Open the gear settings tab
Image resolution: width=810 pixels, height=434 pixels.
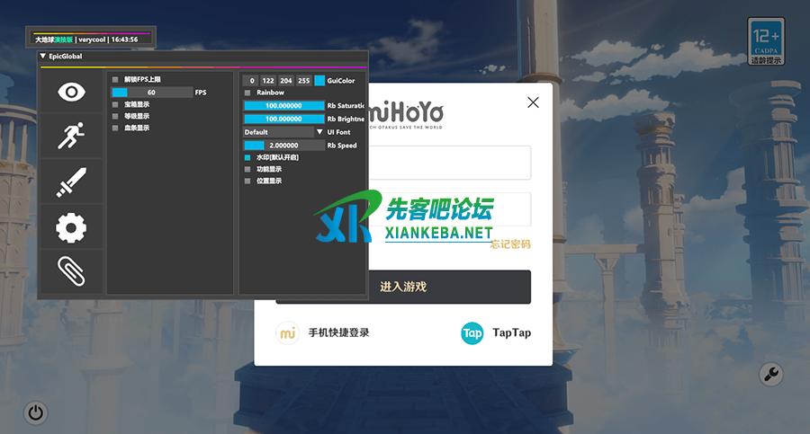(x=71, y=227)
